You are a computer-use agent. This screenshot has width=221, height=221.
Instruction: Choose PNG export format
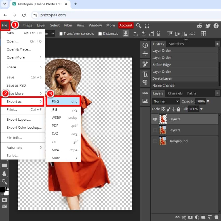(x=64, y=101)
